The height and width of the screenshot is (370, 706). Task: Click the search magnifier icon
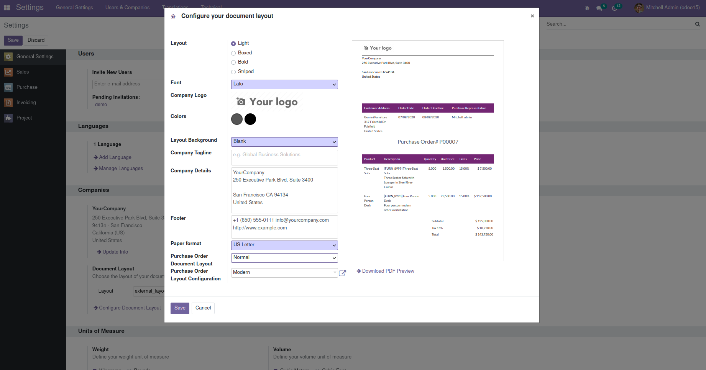[x=697, y=24]
